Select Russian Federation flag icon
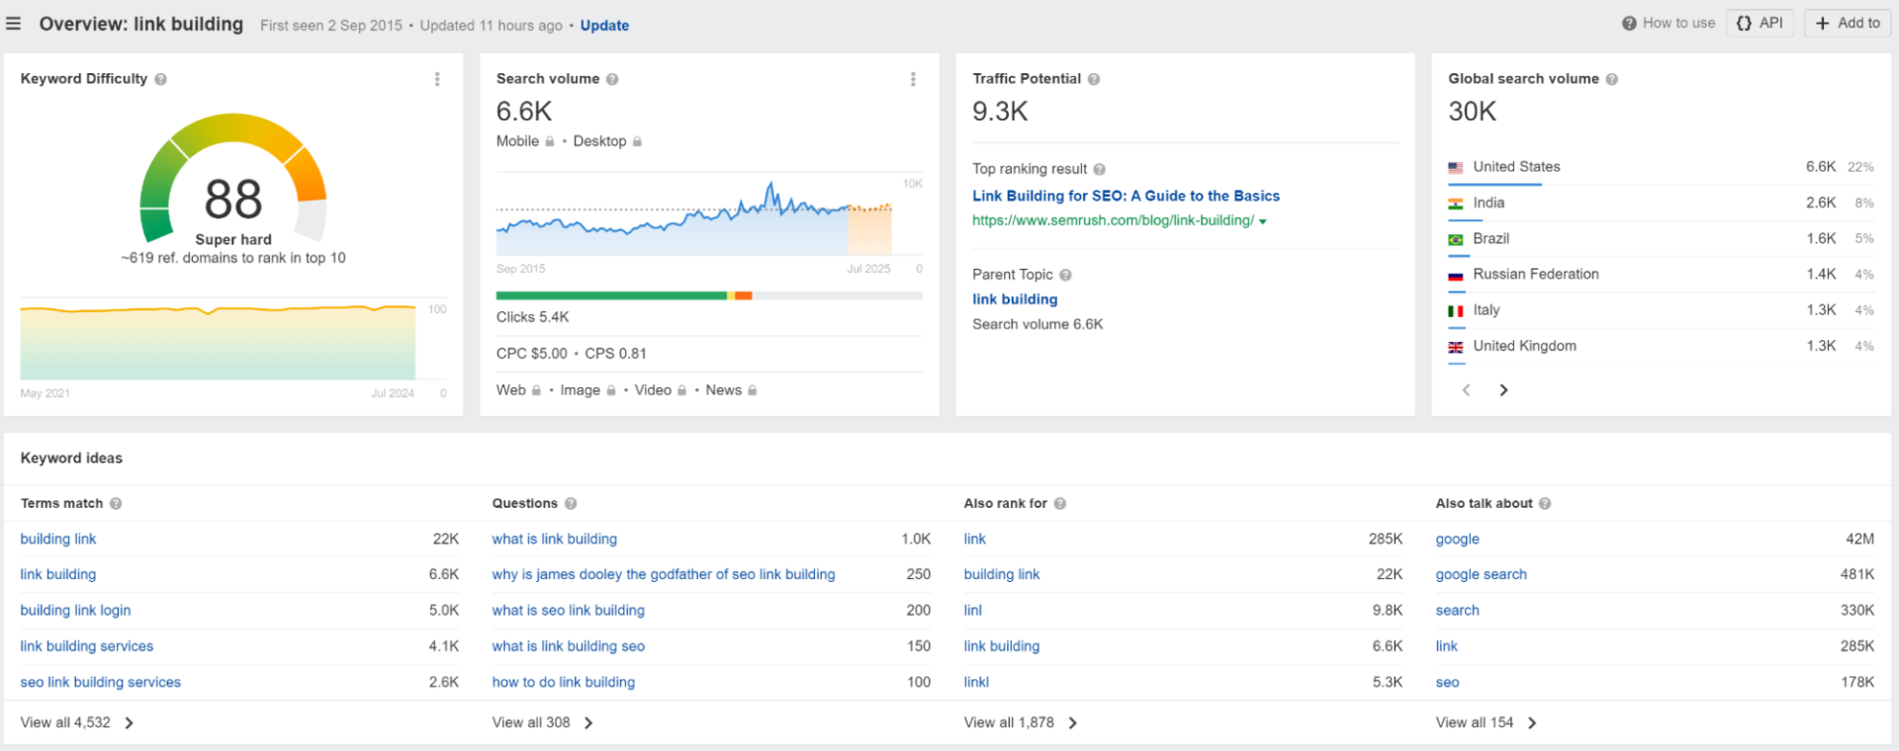This screenshot has height=751, width=1899. [1456, 276]
